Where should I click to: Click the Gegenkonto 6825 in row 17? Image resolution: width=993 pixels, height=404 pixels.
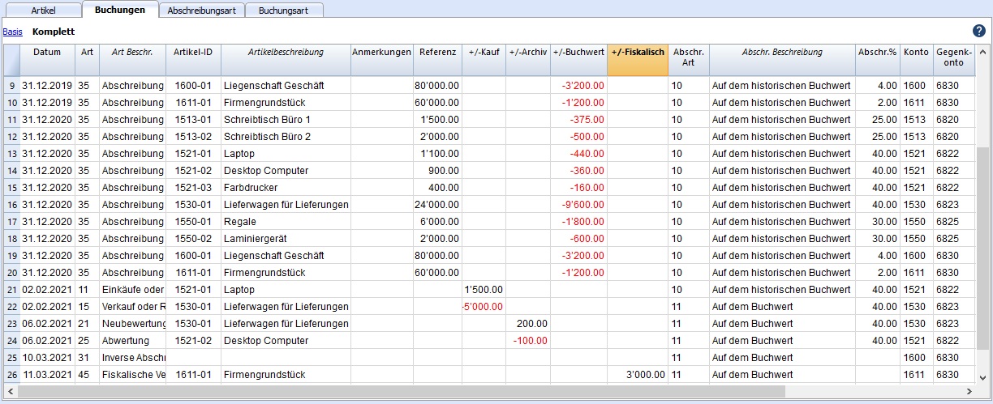pyautogui.click(x=953, y=221)
